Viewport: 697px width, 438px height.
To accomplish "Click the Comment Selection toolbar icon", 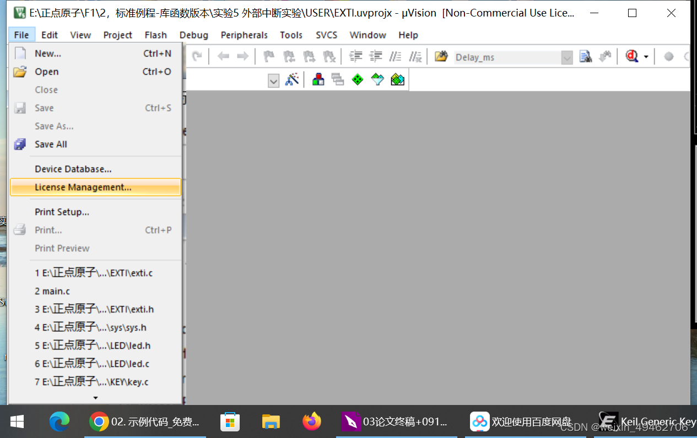I will (395, 56).
